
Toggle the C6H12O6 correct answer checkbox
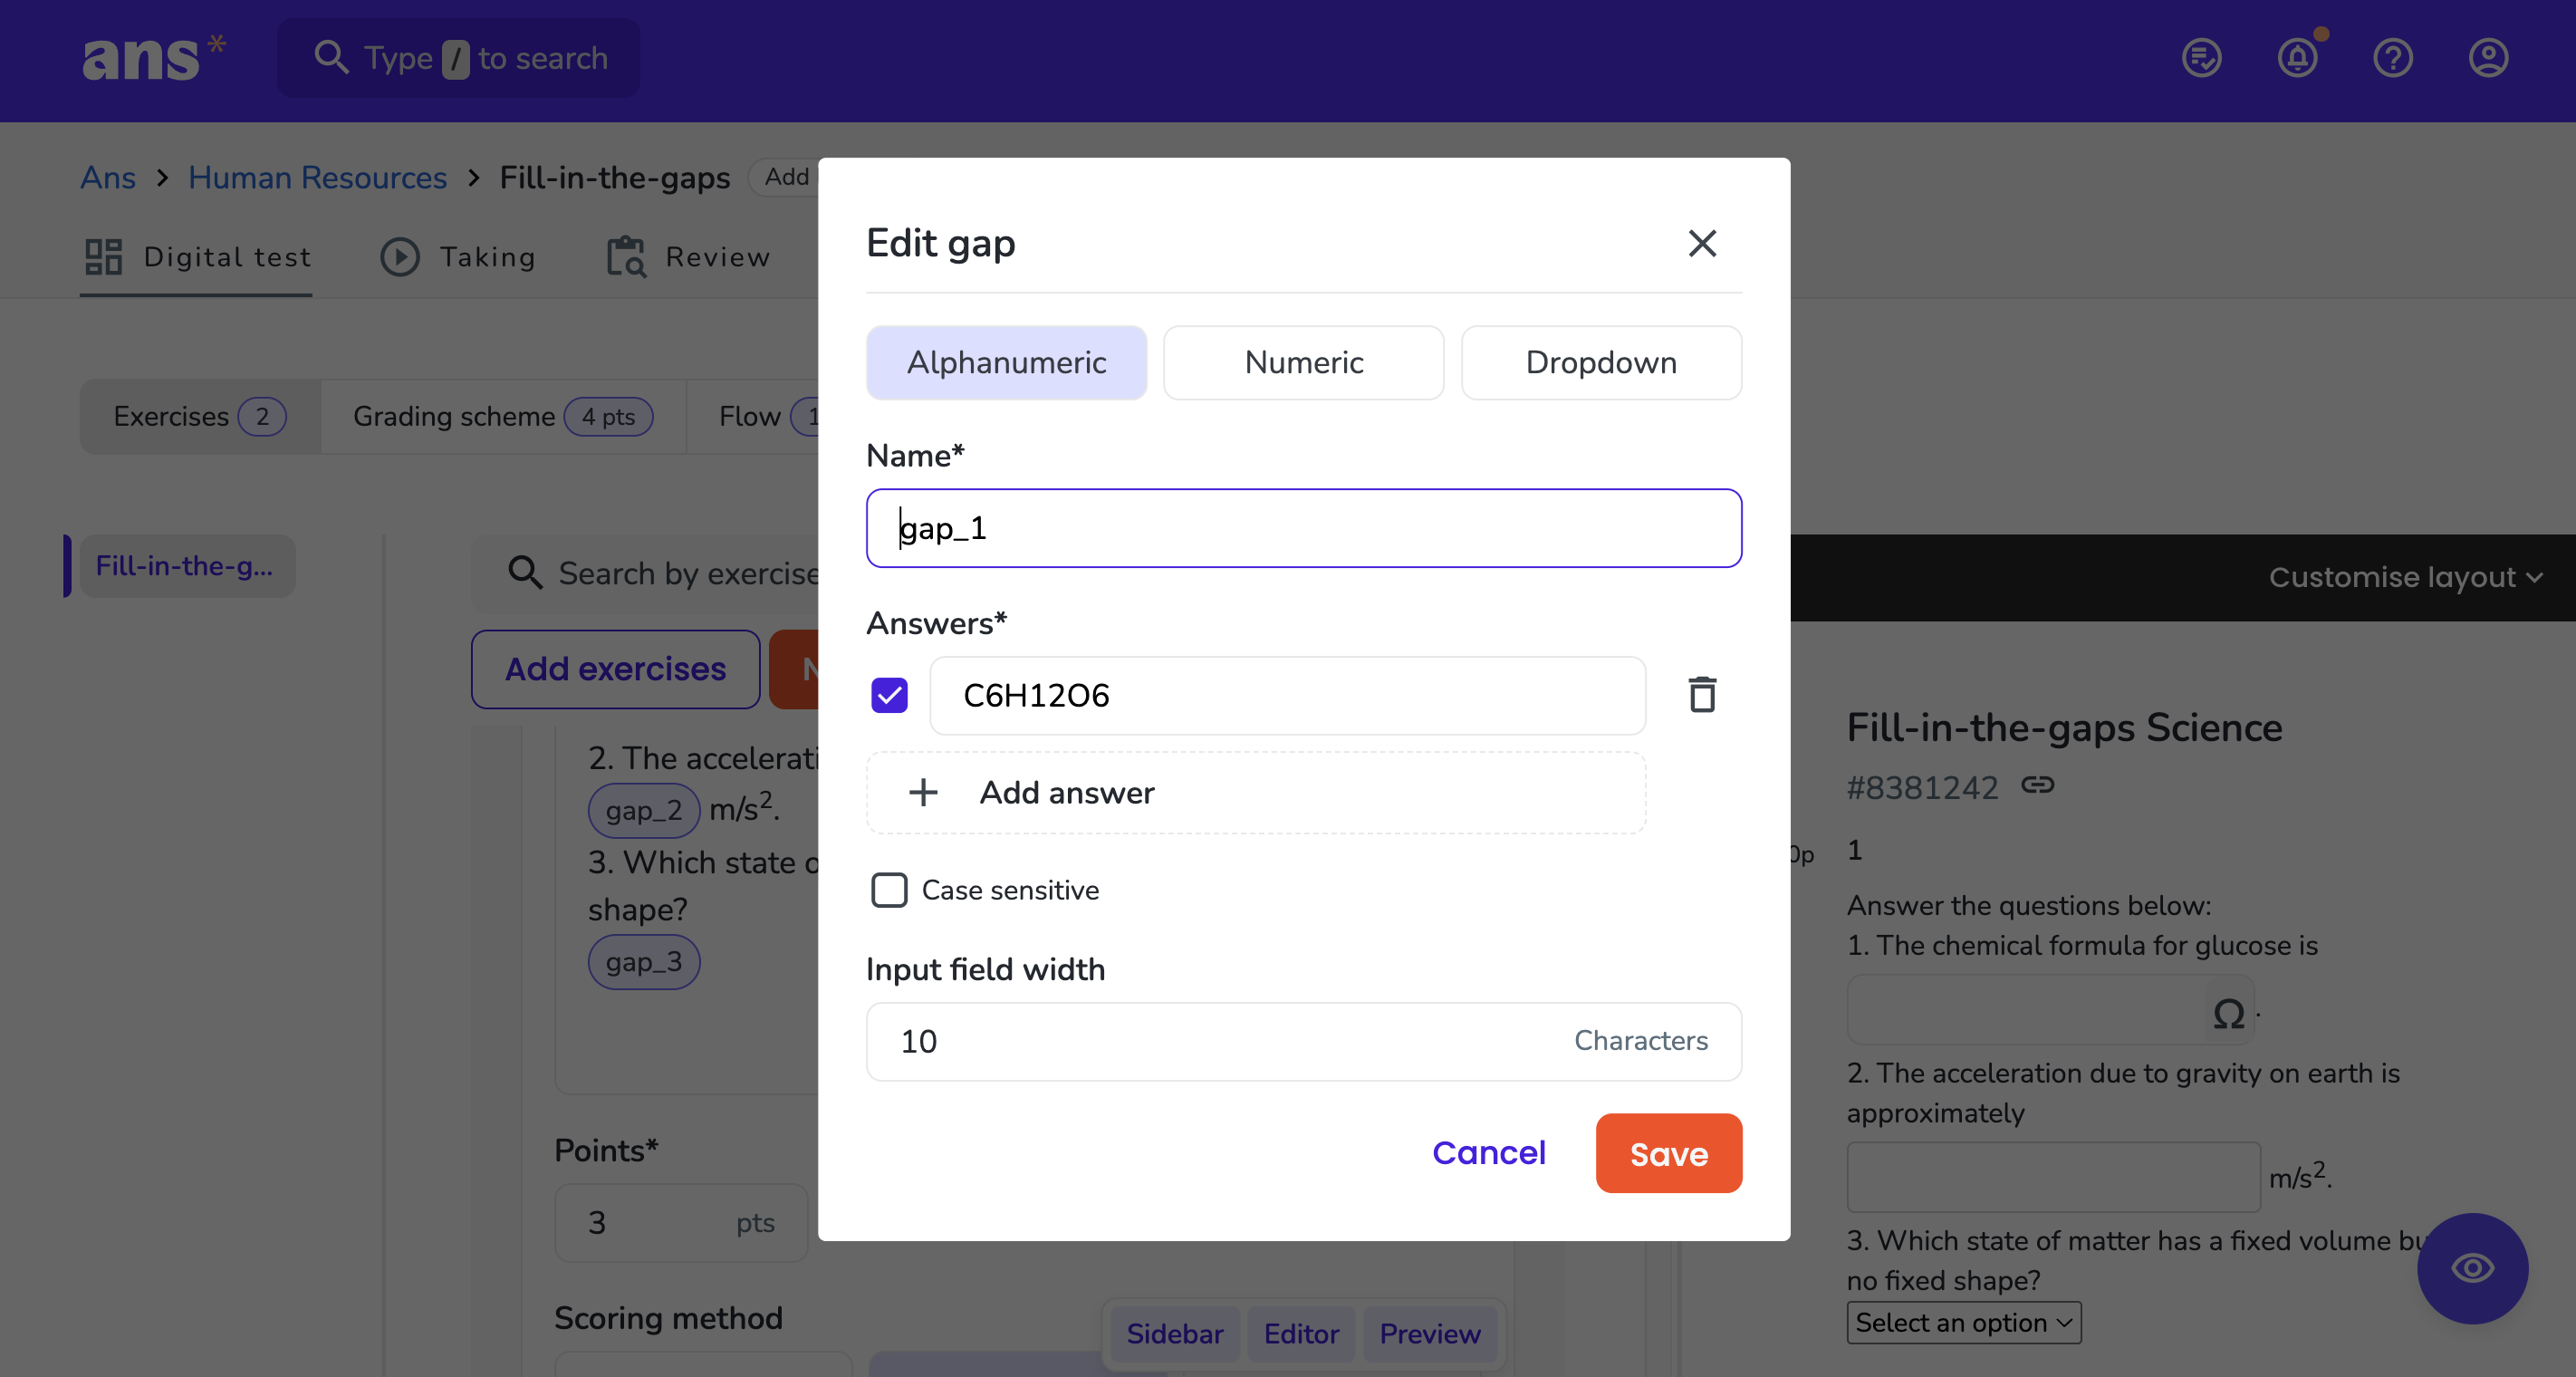click(889, 695)
